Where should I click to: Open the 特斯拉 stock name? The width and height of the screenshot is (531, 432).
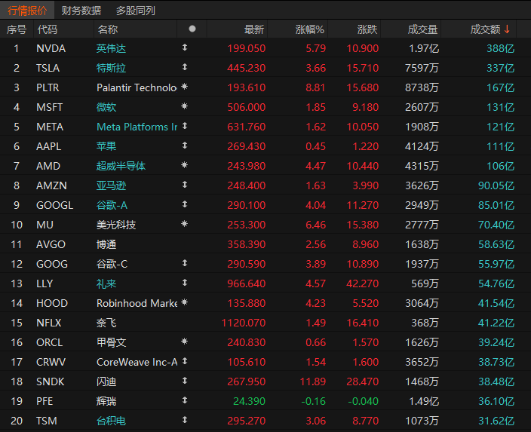click(x=111, y=68)
